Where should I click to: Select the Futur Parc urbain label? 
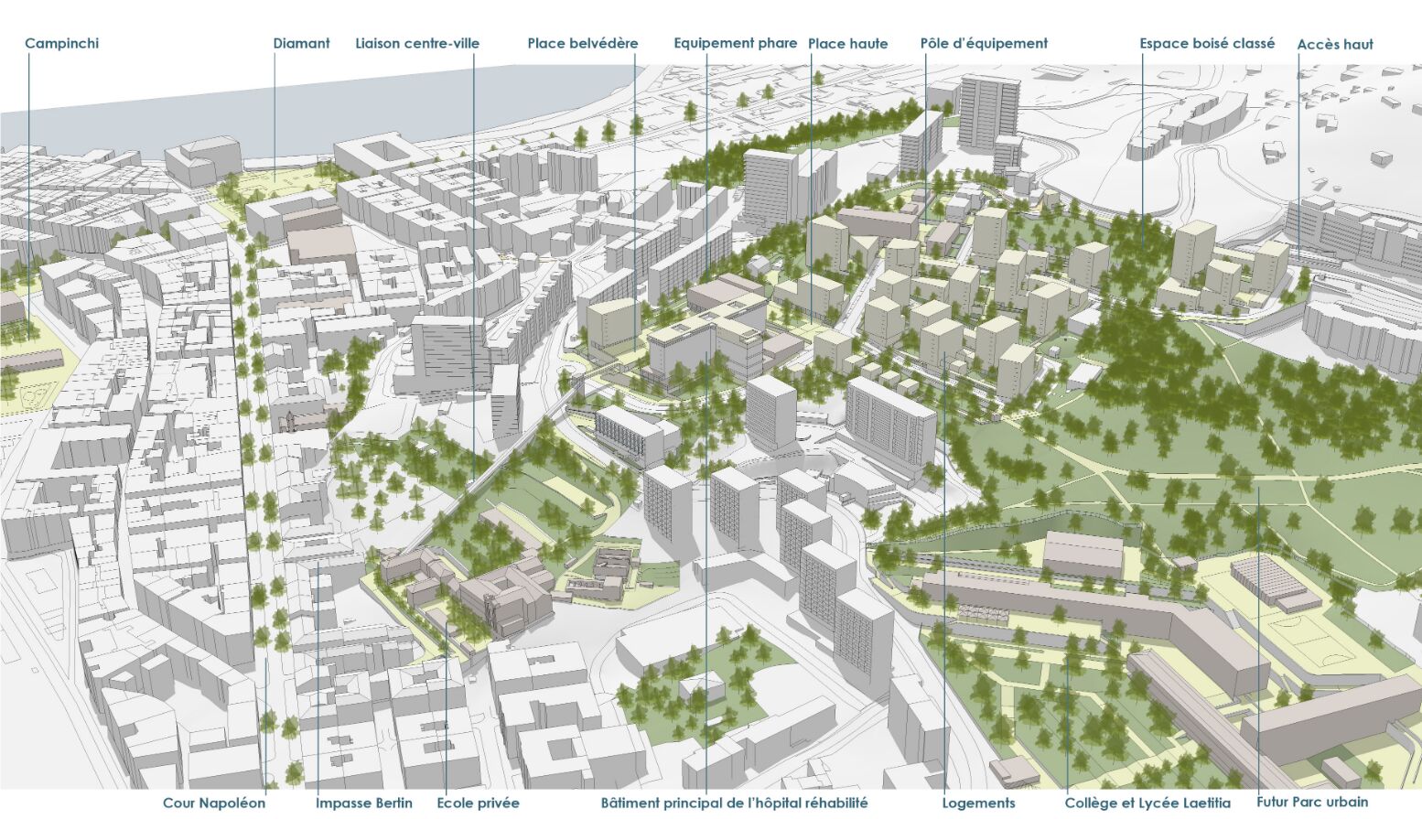pos(1312,803)
